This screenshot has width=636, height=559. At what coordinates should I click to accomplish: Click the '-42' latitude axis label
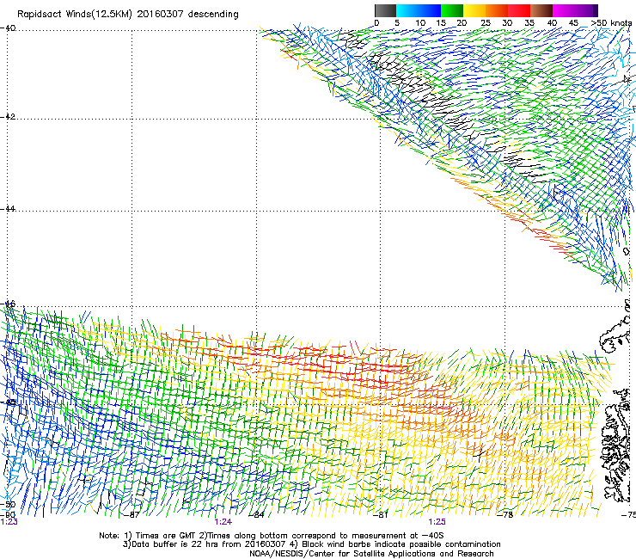pos(8,117)
